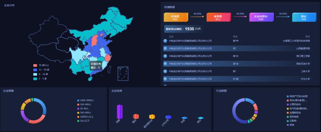Click the cyan 其它 bar marker

click(201, 118)
